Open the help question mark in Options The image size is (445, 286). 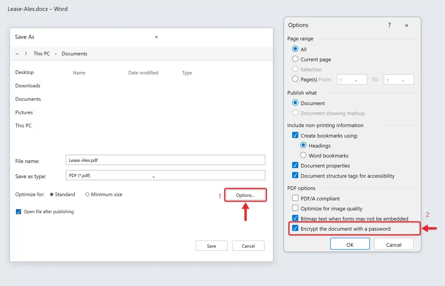point(389,25)
